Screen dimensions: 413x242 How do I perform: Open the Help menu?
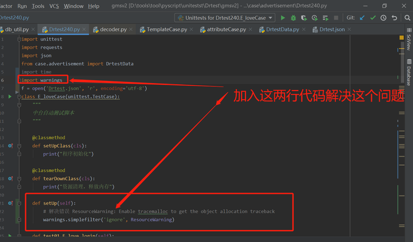(93, 6)
